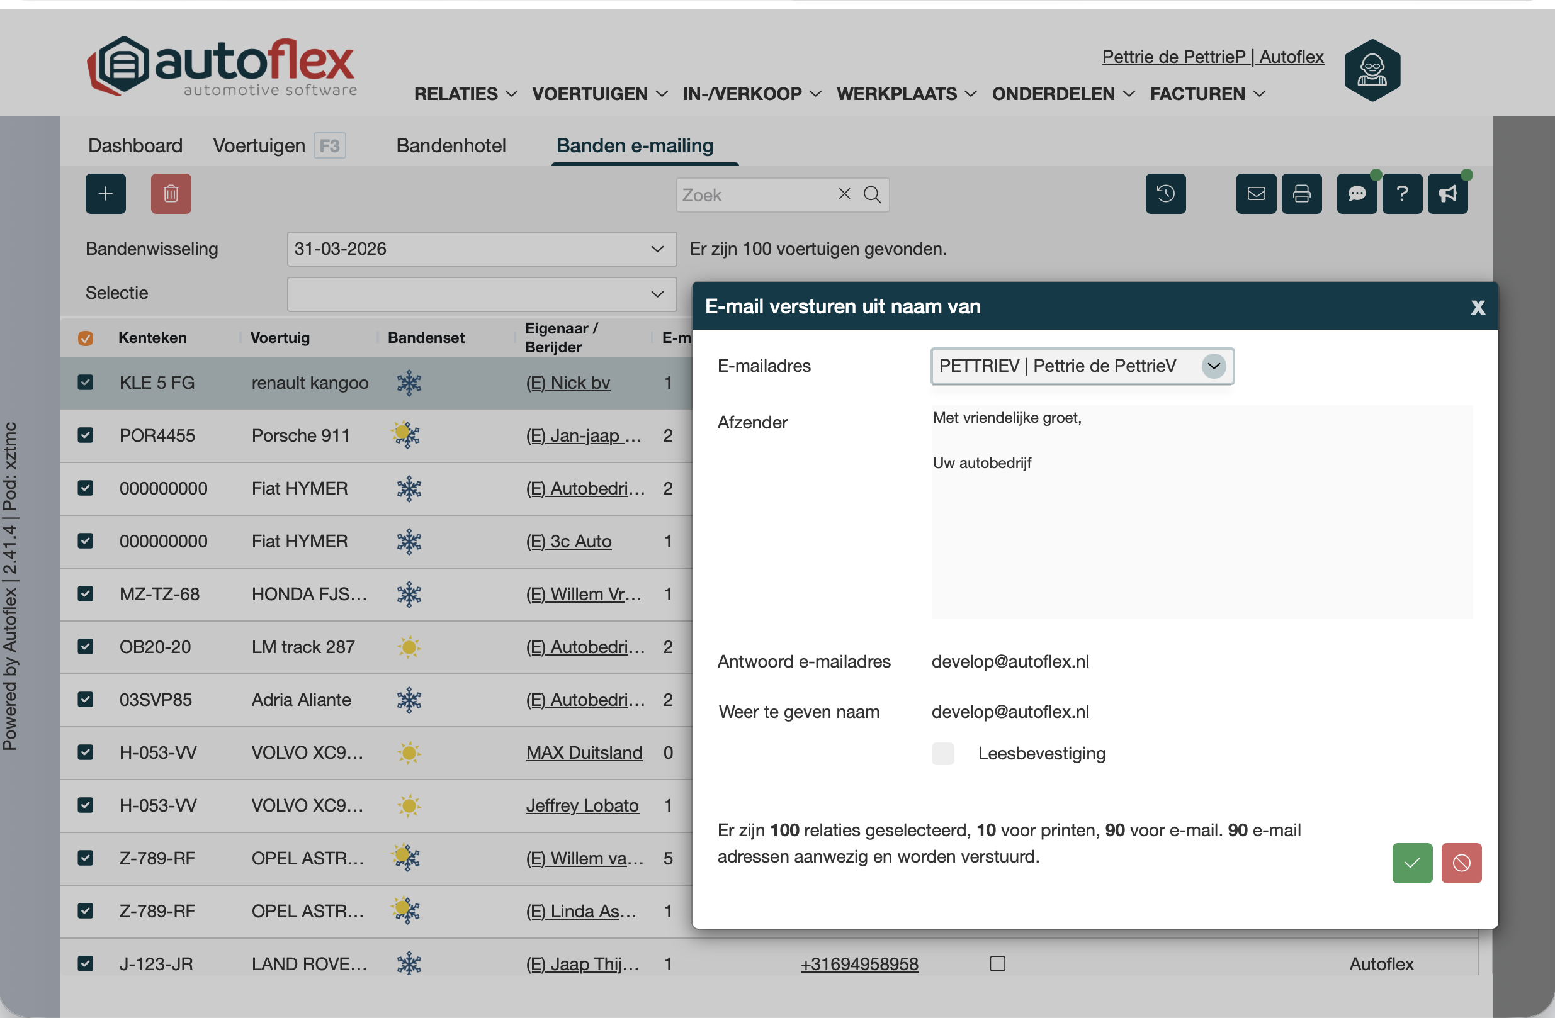Open the Selectie dropdown
The width and height of the screenshot is (1555, 1018).
tap(482, 294)
